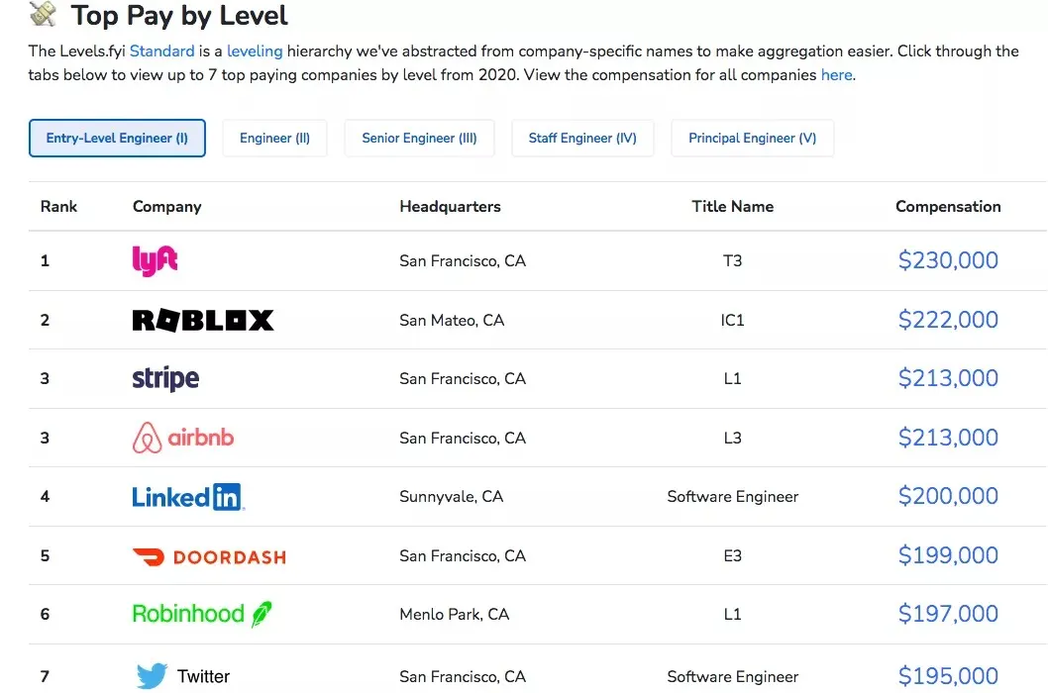Image resolution: width=1048 pixels, height=693 pixels.
Task: Select the Entry-Level Engineer (I) tab
Action: coord(117,139)
